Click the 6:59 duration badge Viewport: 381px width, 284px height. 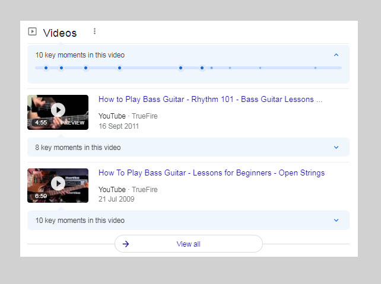tap(41, 196)
